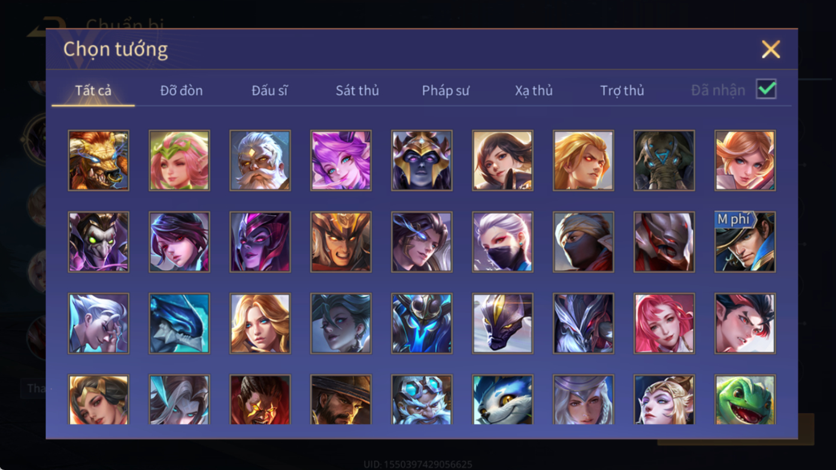The image size is (836, 470).
Task: Choose the green chameleon hero portrait
Action: point(745,400)
